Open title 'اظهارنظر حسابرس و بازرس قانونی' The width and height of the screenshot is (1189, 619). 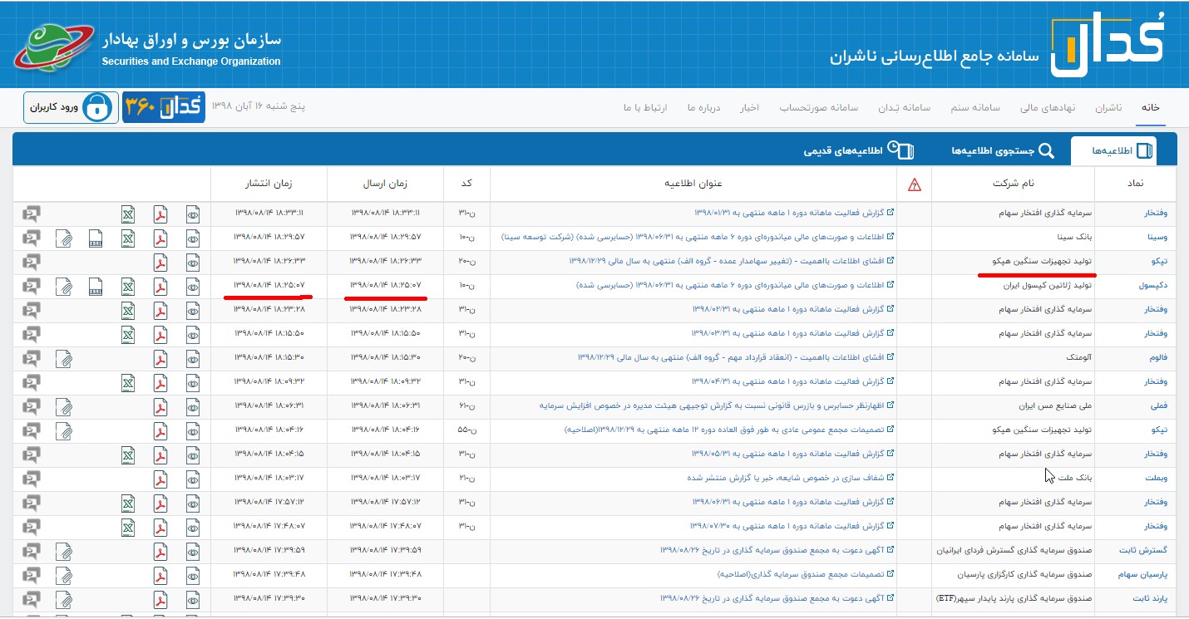tap(717, 407)
